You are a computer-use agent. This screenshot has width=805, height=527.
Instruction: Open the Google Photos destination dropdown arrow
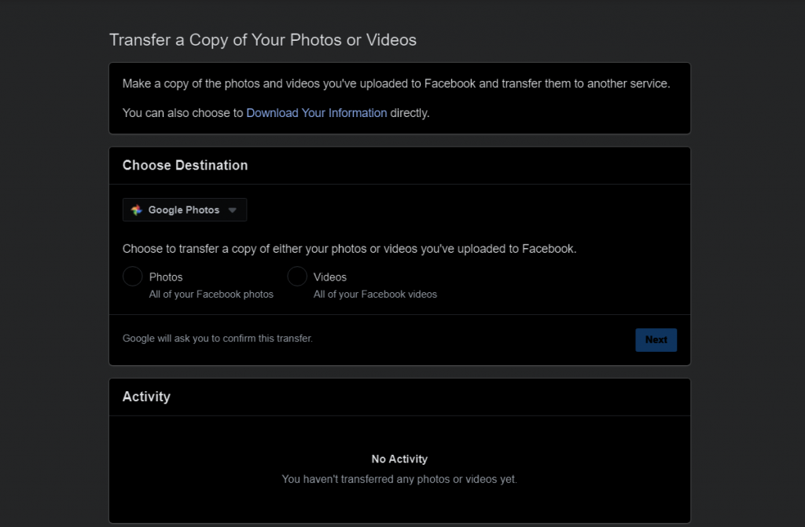[x=232, y=210]
